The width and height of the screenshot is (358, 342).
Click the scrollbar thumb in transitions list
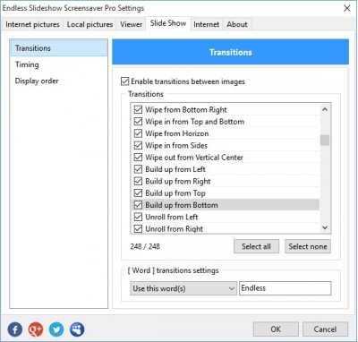tap(325, 141)
